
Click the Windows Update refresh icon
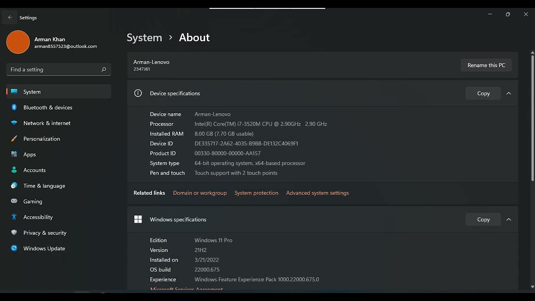(14, 248)
